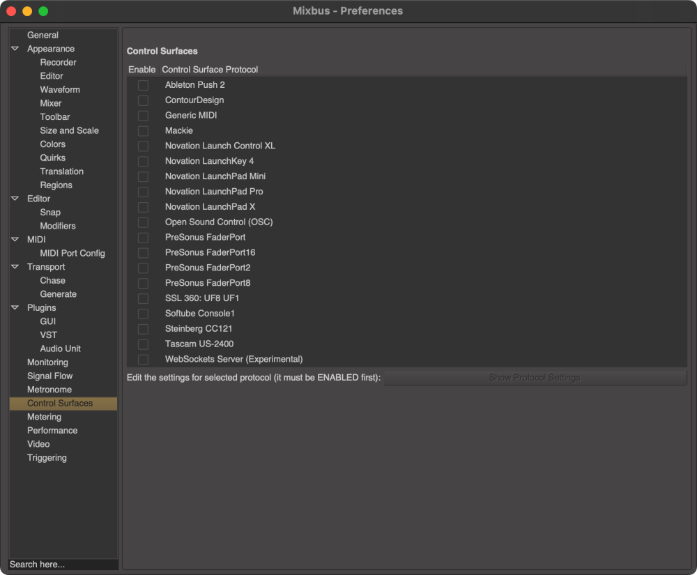This screenshot has height=575, width=697.
Task: Switch to the Signal Flow page
Action: point(50,376)
